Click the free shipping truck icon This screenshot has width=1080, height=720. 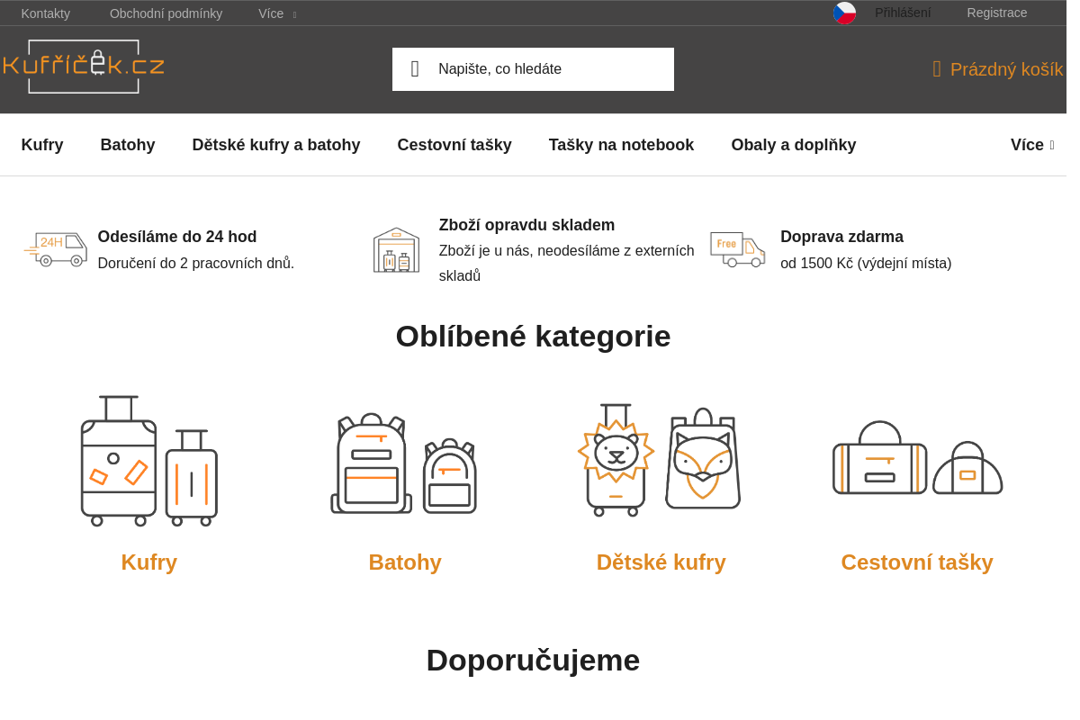pyautogui.click(x=738, y=249)
